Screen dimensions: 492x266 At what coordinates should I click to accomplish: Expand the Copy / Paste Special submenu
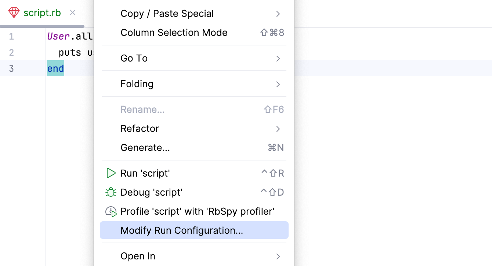point(167,14)
